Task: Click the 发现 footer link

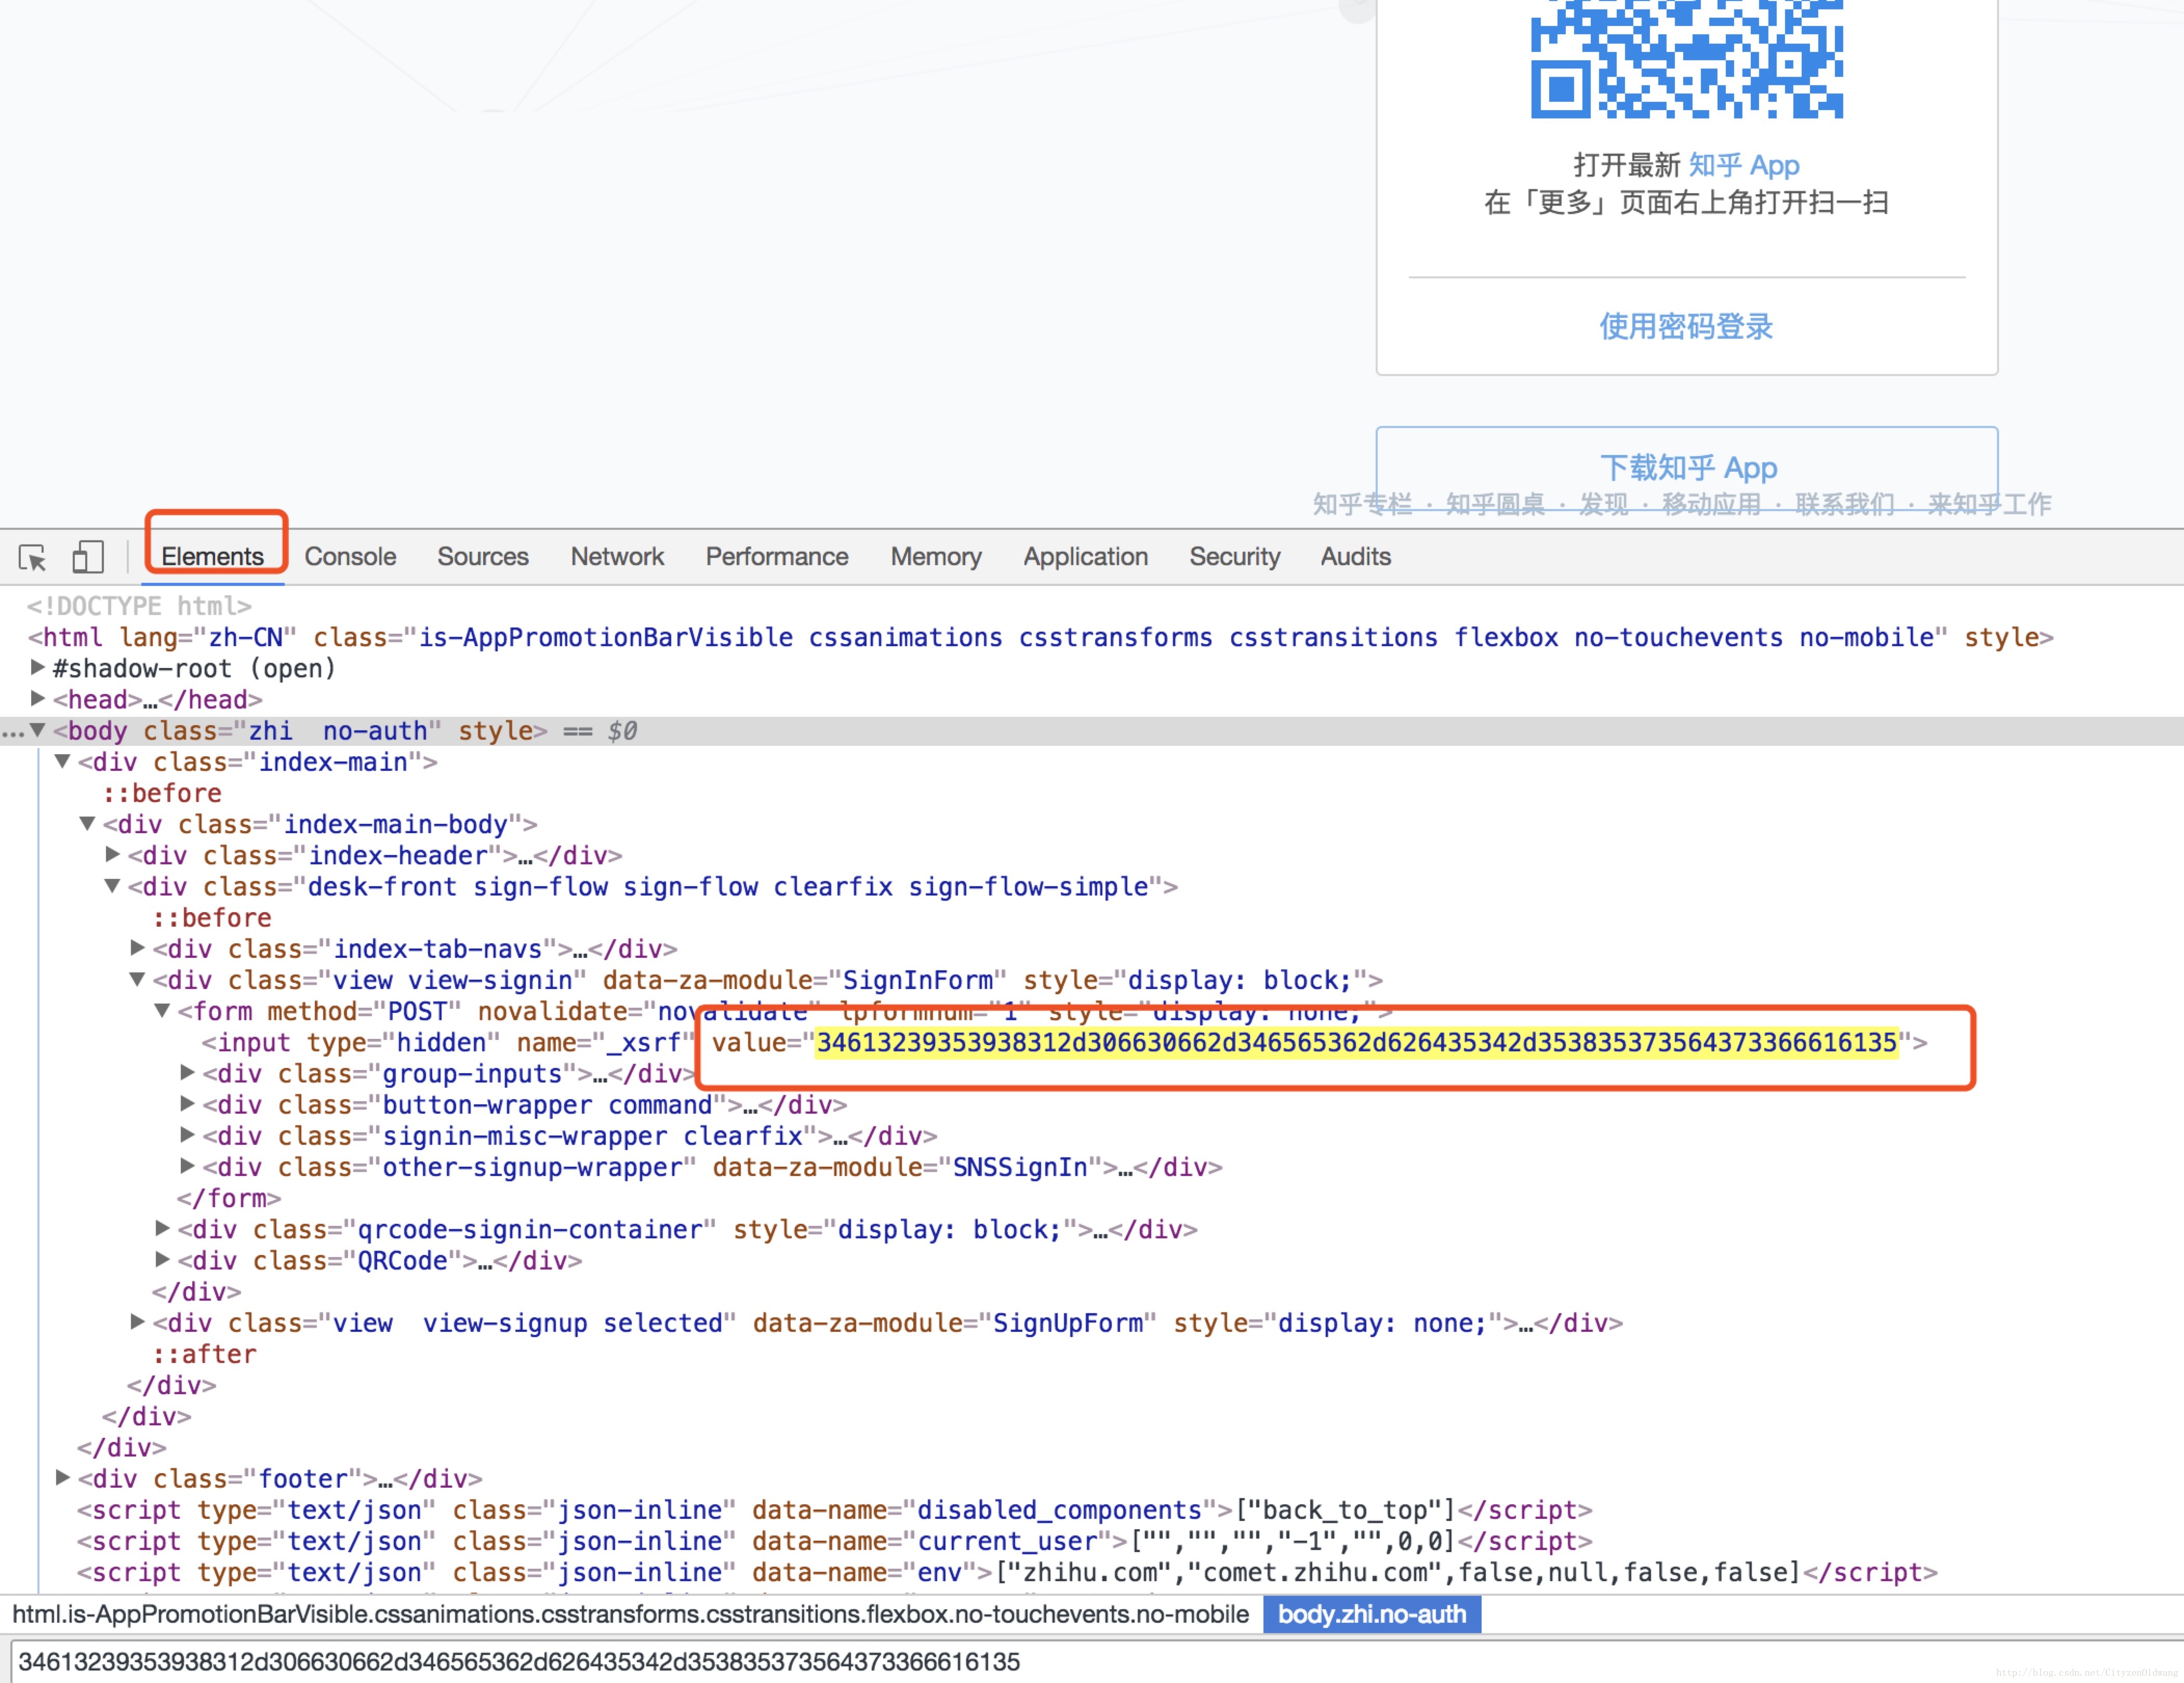Action: [1603, 504]
